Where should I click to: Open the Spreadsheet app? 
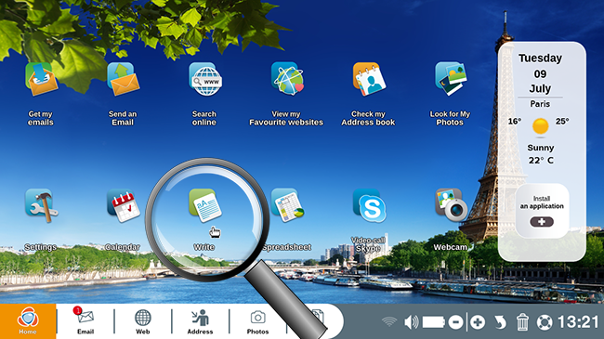tap(287, 205)
